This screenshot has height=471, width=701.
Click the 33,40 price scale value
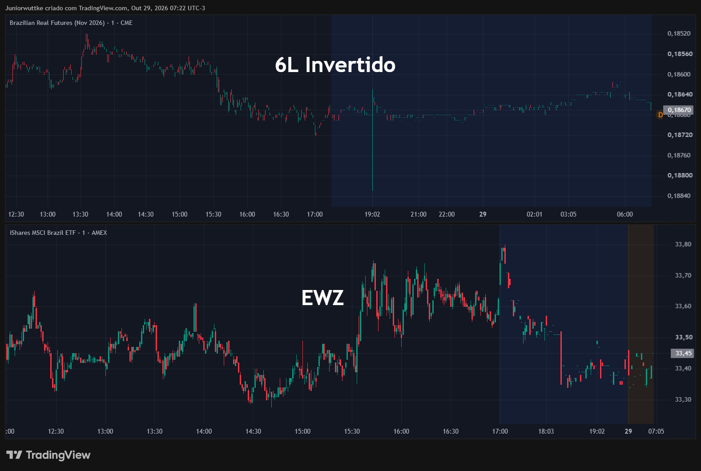point(683,368)
